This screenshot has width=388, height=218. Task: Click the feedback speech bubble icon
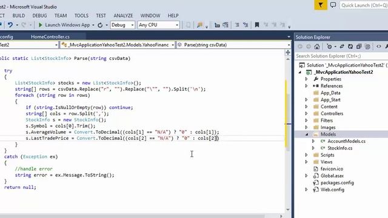[x=333, y=5]
